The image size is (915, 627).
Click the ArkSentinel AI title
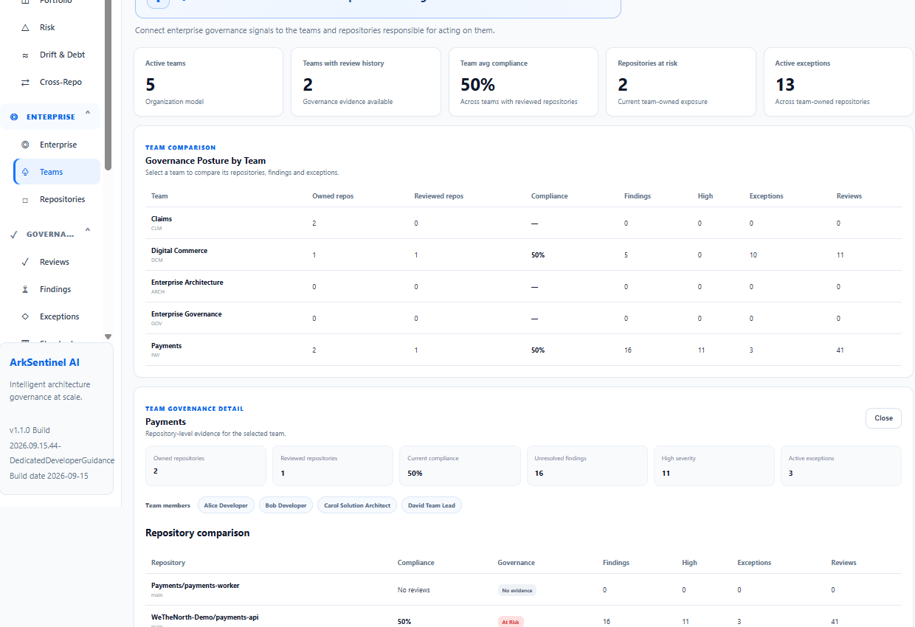point(44,362)
